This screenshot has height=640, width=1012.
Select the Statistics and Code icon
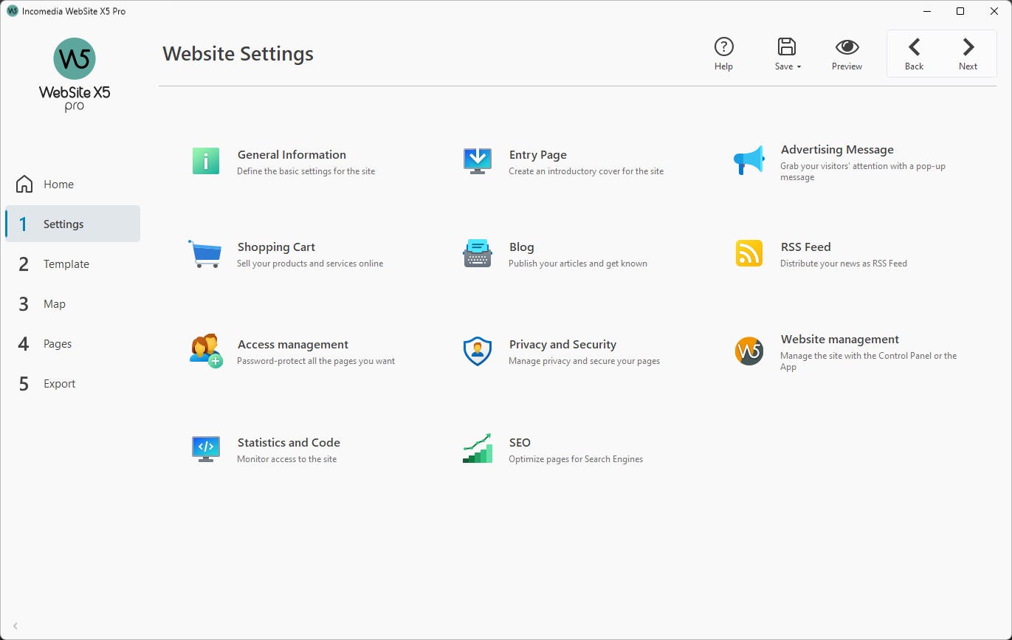tap(205, 448)
